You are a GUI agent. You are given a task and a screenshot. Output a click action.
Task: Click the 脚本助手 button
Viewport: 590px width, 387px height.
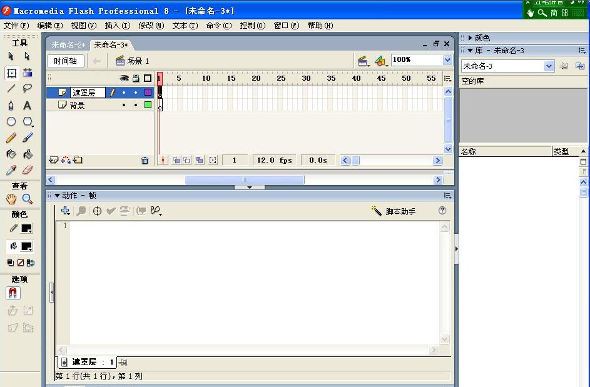(394, 211)
